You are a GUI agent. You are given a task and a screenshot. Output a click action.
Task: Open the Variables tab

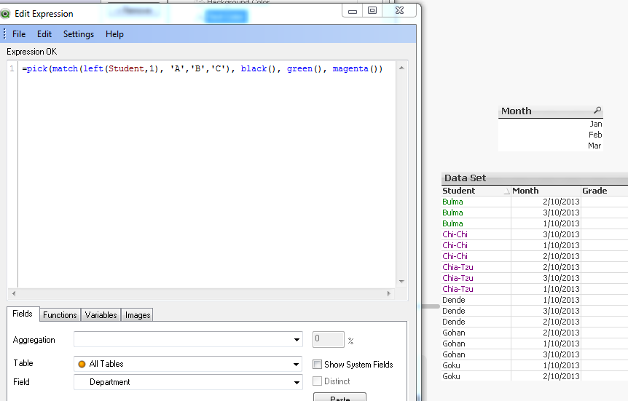tap(101, 315)
